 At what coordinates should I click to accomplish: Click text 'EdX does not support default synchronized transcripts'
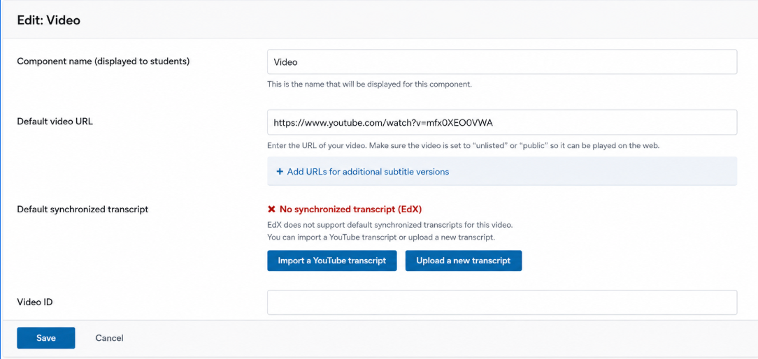coord(389,225)
